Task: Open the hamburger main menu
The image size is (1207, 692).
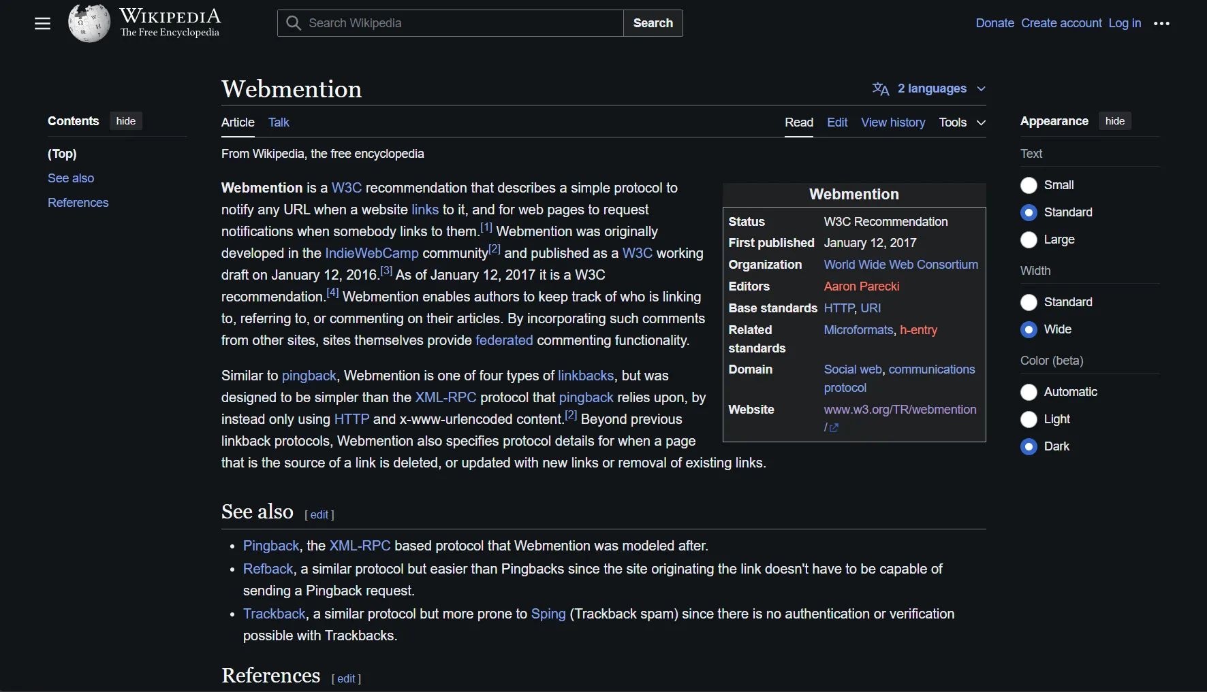Action: pos(42,23)
